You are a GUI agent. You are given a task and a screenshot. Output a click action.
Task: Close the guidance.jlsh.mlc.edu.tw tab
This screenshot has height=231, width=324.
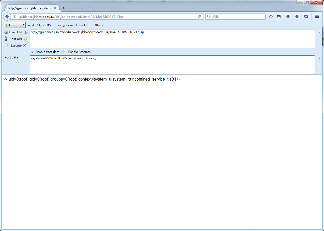(55, 8)
